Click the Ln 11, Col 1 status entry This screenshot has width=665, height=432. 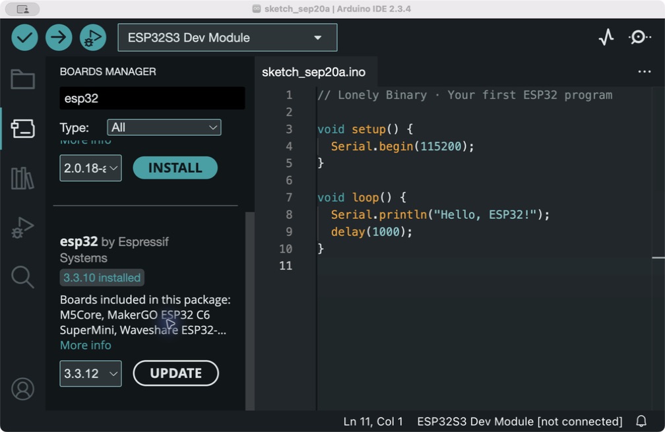(373, 421)
